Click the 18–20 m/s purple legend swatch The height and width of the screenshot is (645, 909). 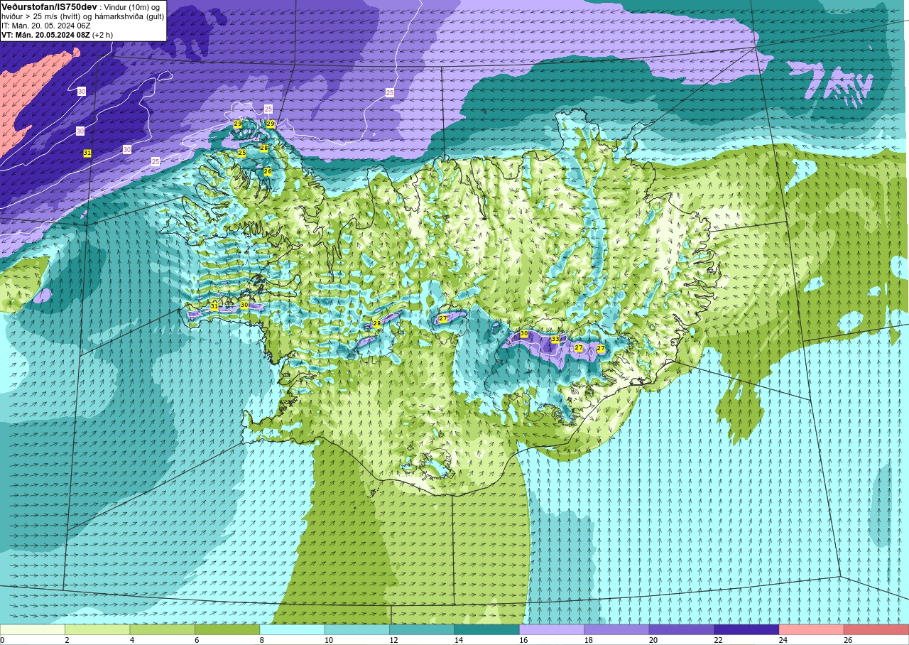(616, 629)
